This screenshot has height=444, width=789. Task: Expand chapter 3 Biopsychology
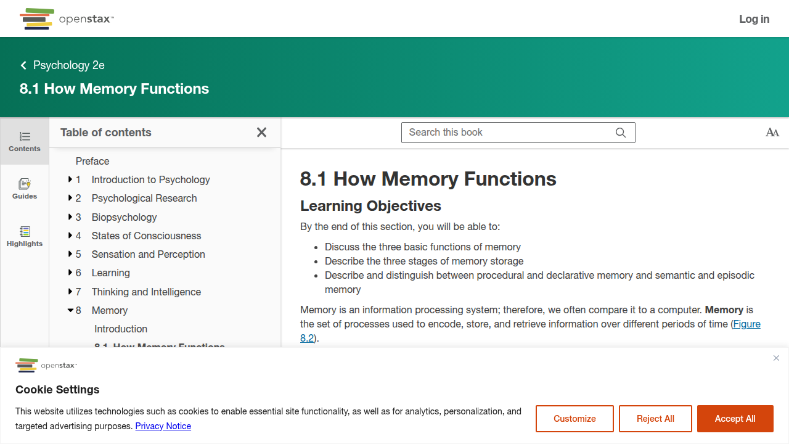[x=70, y=217]
